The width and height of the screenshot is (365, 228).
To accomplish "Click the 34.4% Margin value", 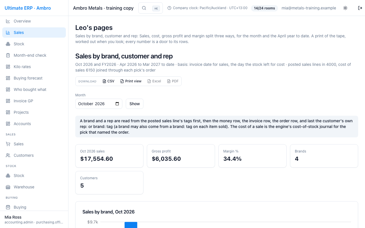I will tap(232, 159).
